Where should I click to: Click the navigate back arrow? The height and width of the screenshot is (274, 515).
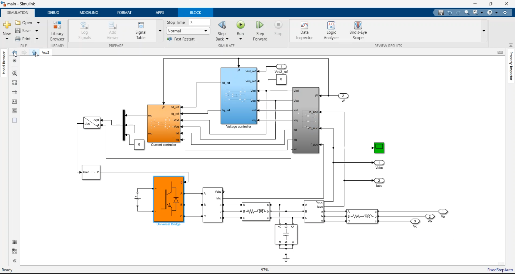14,53
